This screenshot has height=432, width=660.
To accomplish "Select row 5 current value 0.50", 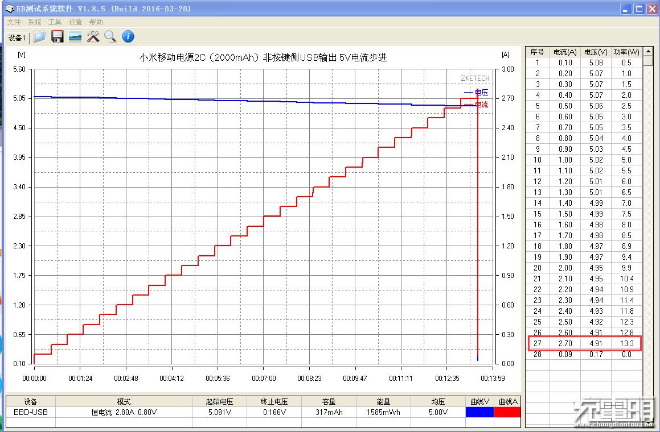I will pyautogui.click(x=565, y=106).
